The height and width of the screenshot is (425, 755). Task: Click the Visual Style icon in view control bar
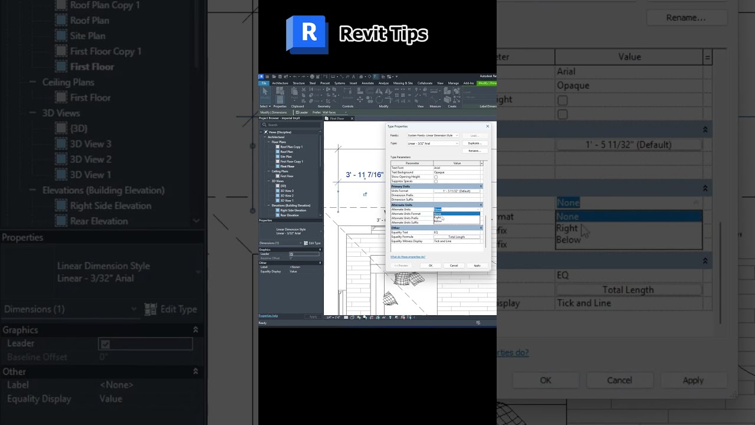[352, 317]
